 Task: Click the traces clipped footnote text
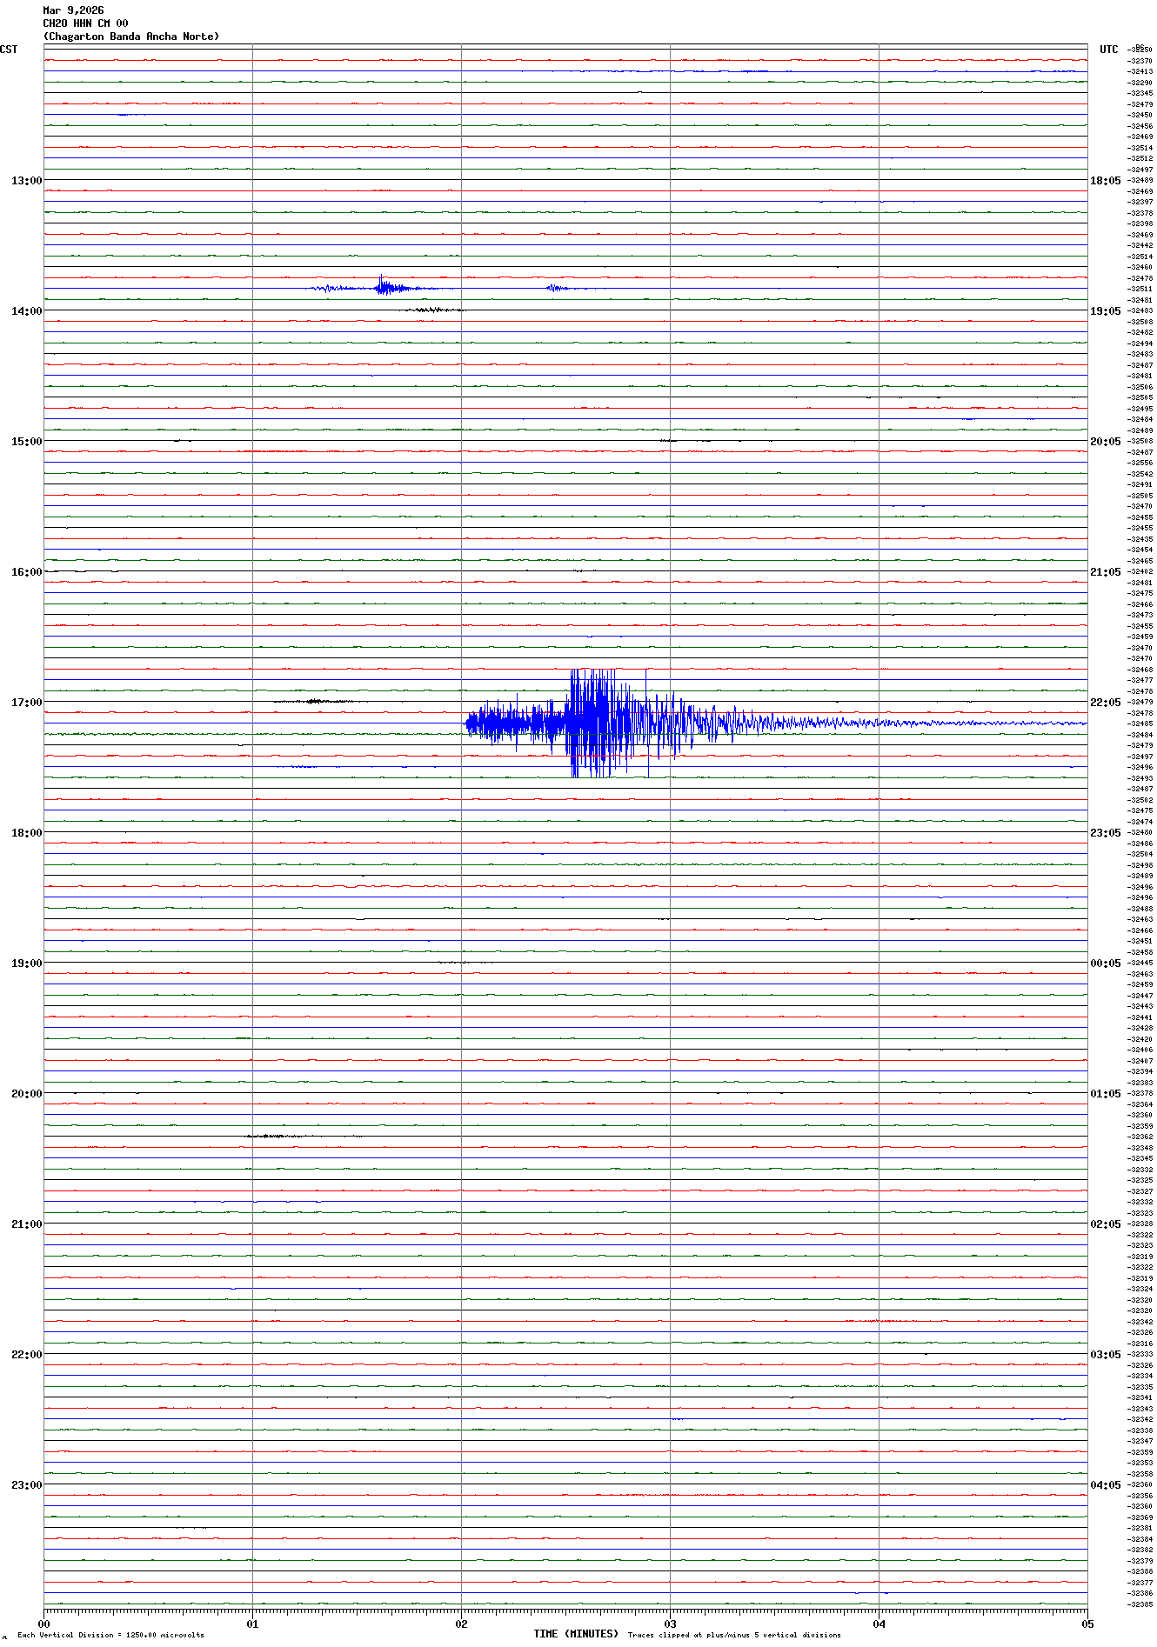(734, 1635)
